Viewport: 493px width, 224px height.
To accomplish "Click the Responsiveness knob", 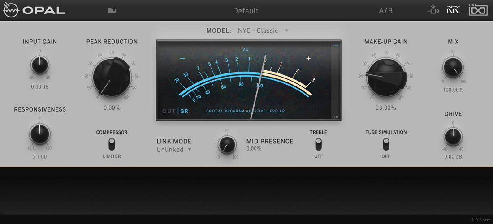I will [40, 134].
